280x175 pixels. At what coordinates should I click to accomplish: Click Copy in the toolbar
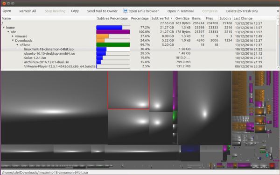[75, 11]
